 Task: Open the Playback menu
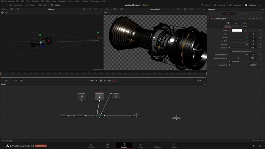click(62, 1)
